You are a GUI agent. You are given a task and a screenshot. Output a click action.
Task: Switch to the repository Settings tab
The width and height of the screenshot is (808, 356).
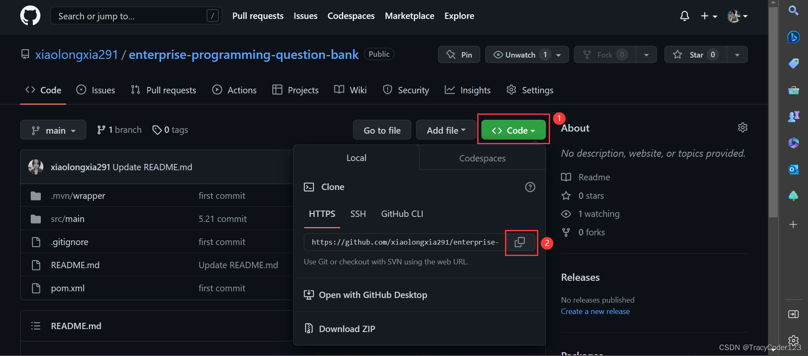[530, 90]
